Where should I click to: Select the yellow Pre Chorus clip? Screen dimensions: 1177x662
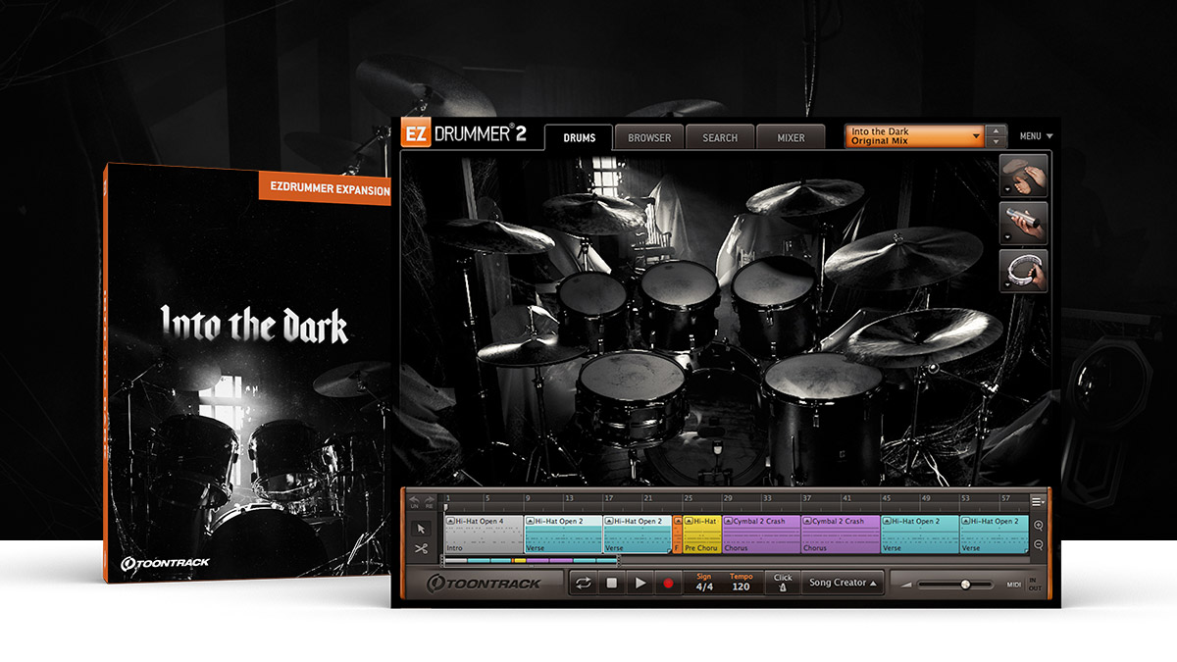pyautogui.click(x=702, y=535)
